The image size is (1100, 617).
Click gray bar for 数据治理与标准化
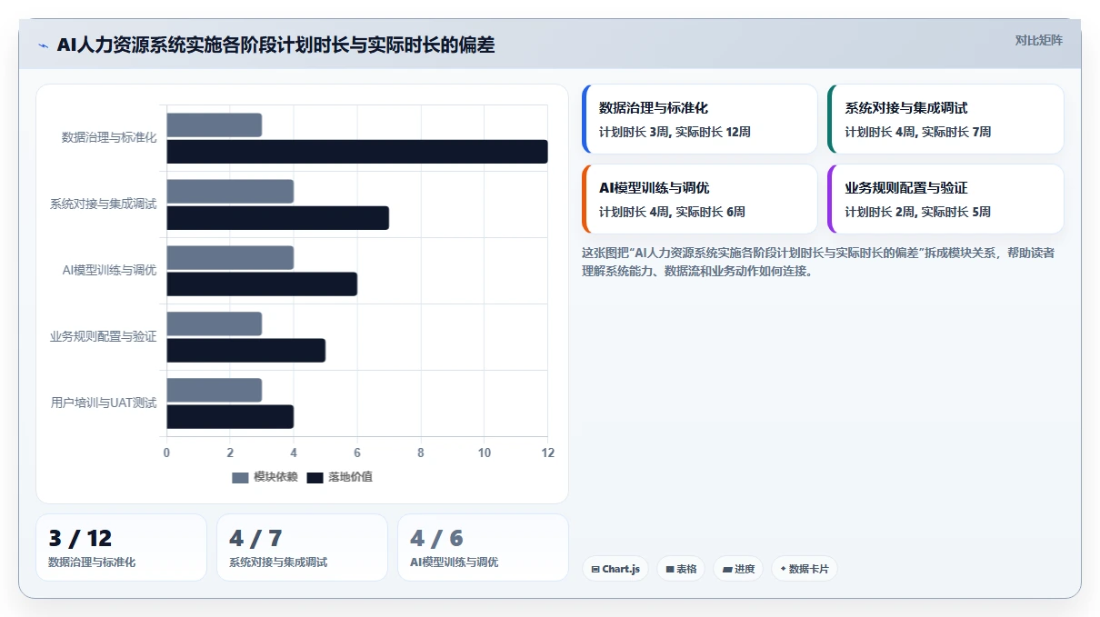(x=215, y=125)
